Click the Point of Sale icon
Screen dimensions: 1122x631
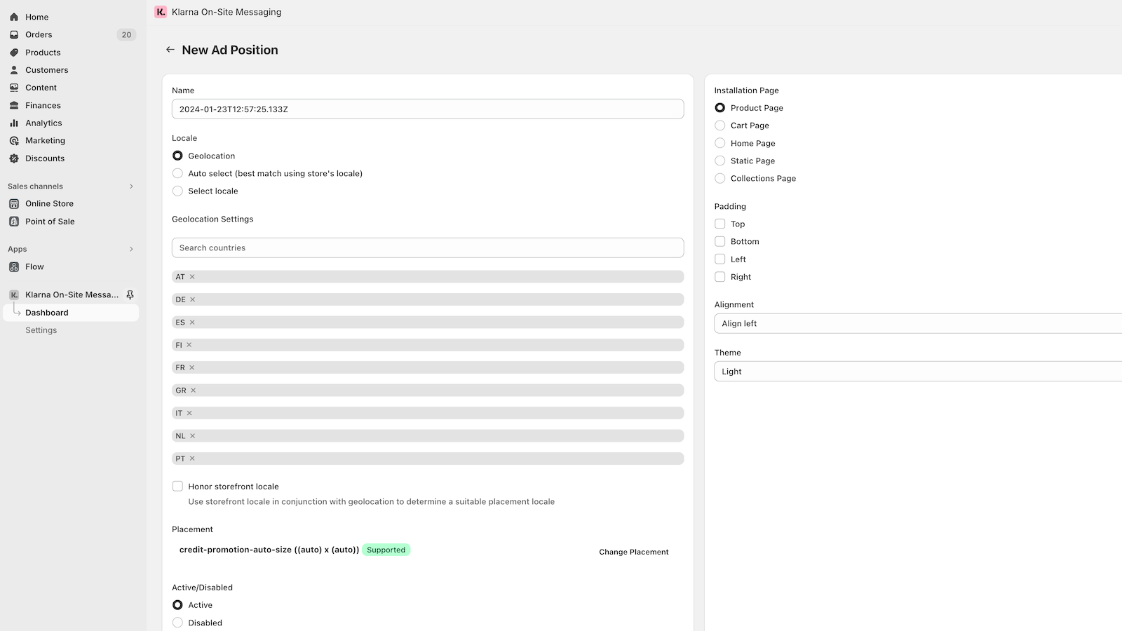coord(14,221)
